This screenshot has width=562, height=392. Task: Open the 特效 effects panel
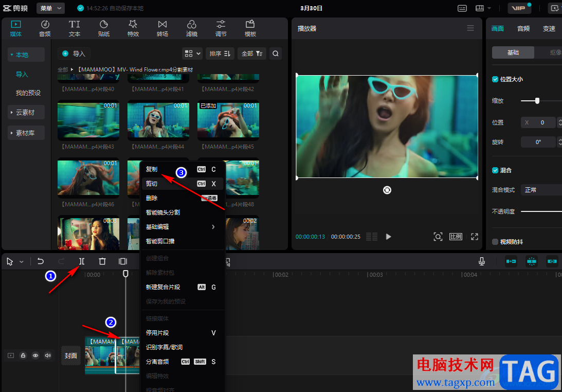coord(133,28)
